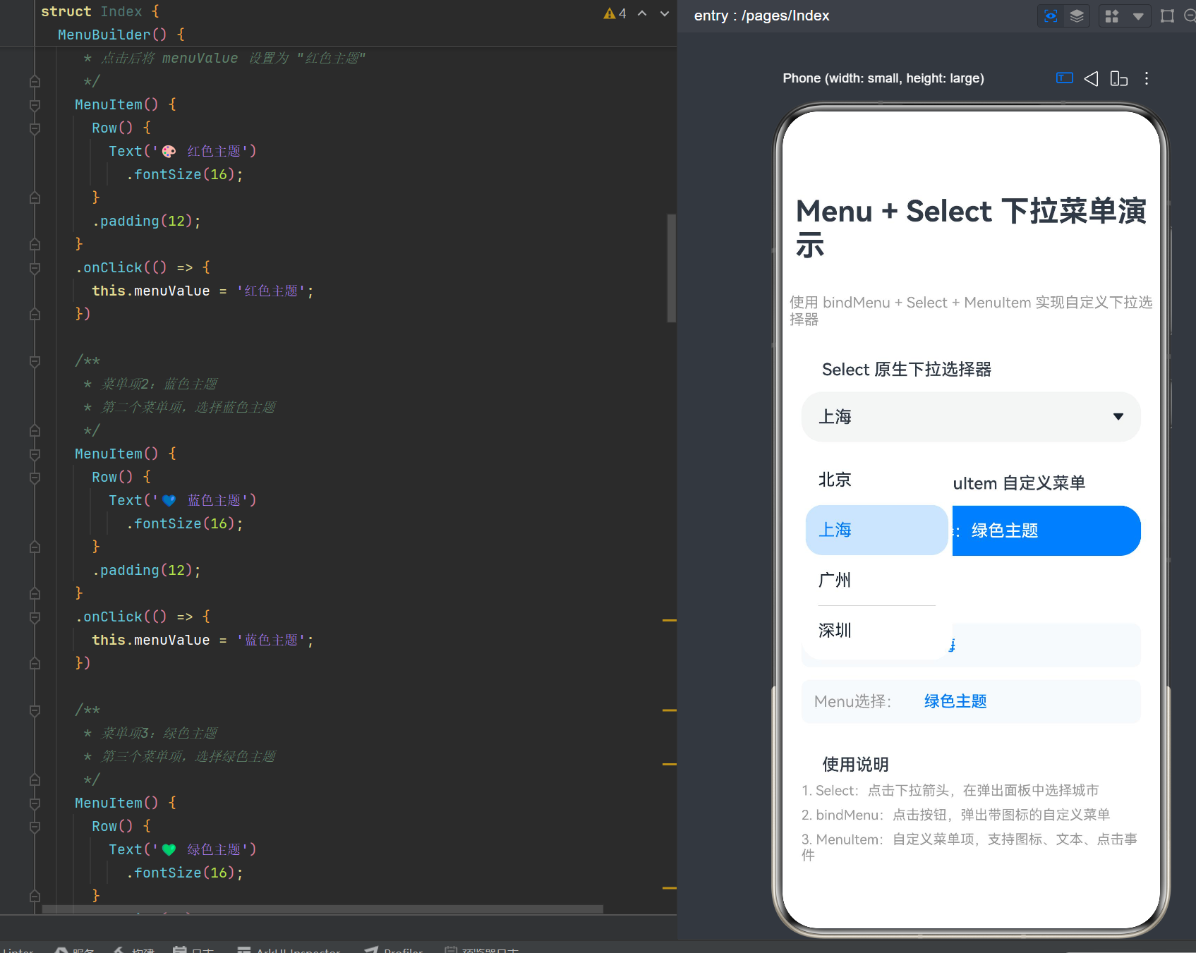Viewport: 1196px width, 953px height.
Task: Click the inspector eye icon in previewer toolbar
Action: [x=1051, y=16]
